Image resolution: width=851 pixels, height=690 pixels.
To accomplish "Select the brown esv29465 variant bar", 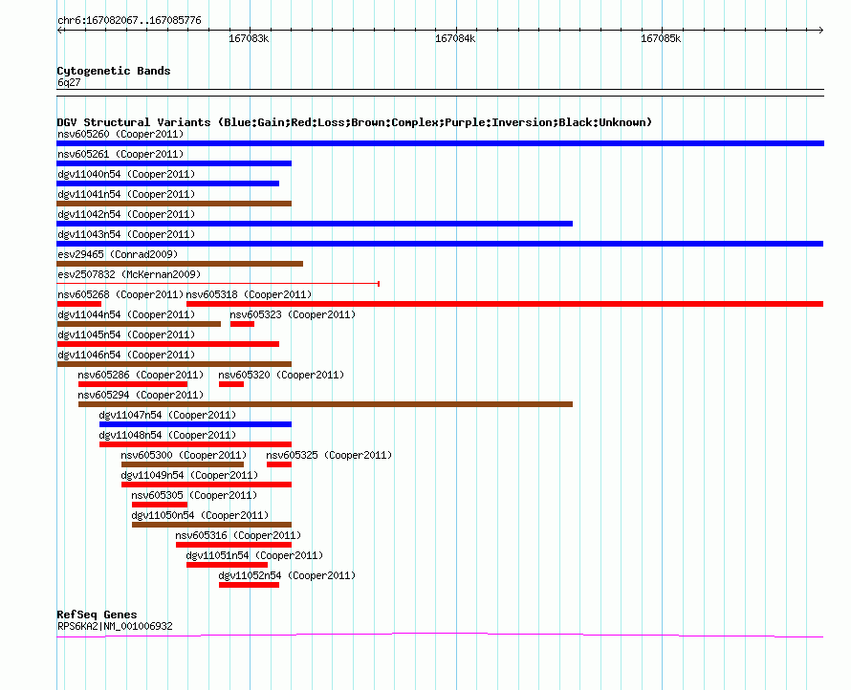I will point(180,264).
